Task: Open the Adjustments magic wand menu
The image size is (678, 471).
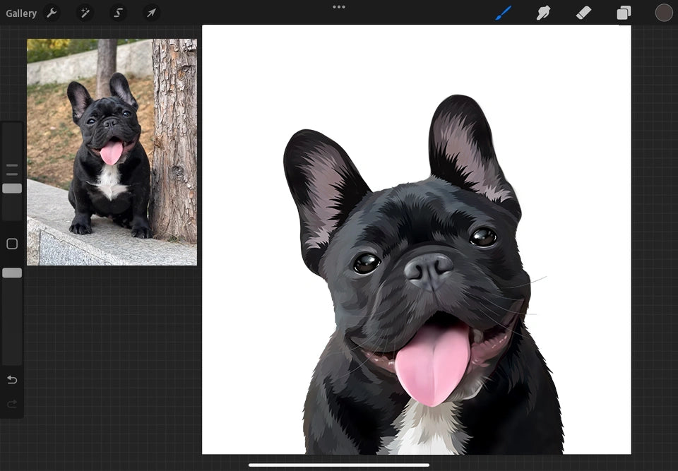Action: click(x=85, y=13)
